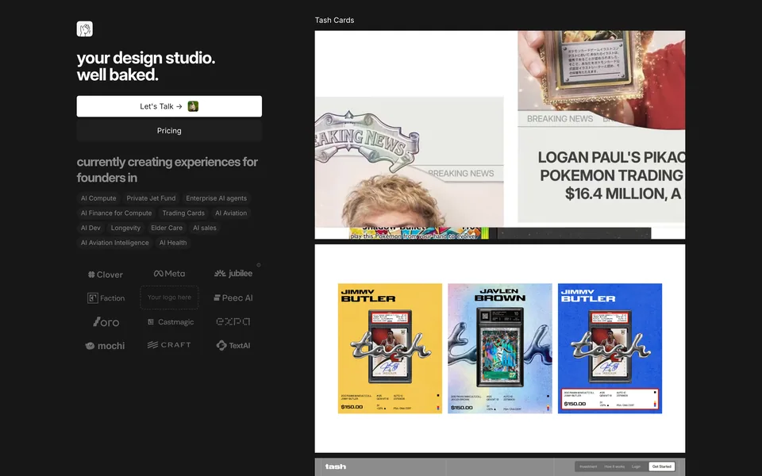Select the AI Compute tag
The height and width of the screenshot is (476, 762).
pyautogui.click(x=98, y=198)
